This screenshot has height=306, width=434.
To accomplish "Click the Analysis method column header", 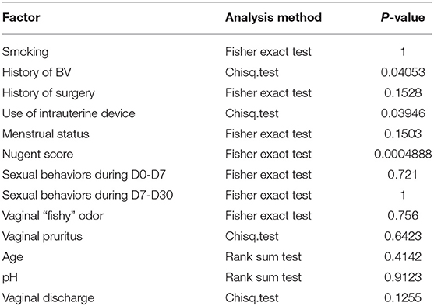I will click(273, 18).
